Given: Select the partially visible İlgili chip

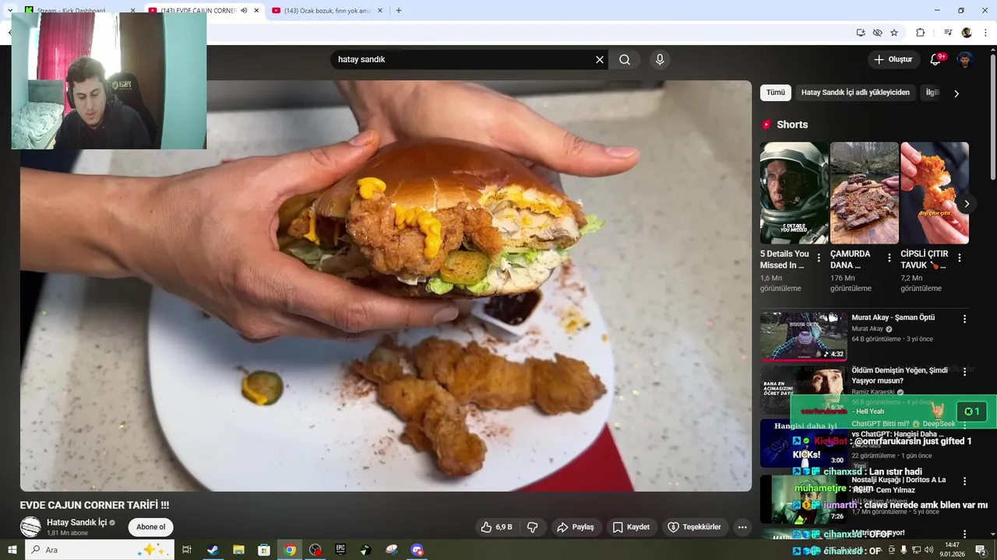Looking at the screenshot, I should click(x=932, y=93).
